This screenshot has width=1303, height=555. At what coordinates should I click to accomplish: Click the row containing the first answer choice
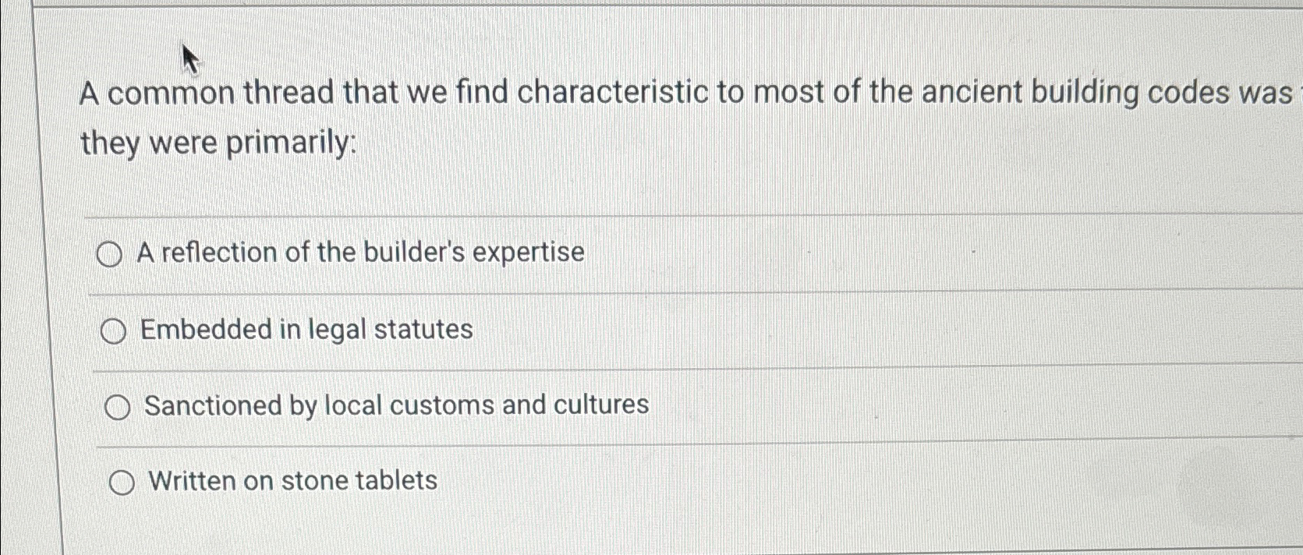pyautogui.click(x=468, y=253)
